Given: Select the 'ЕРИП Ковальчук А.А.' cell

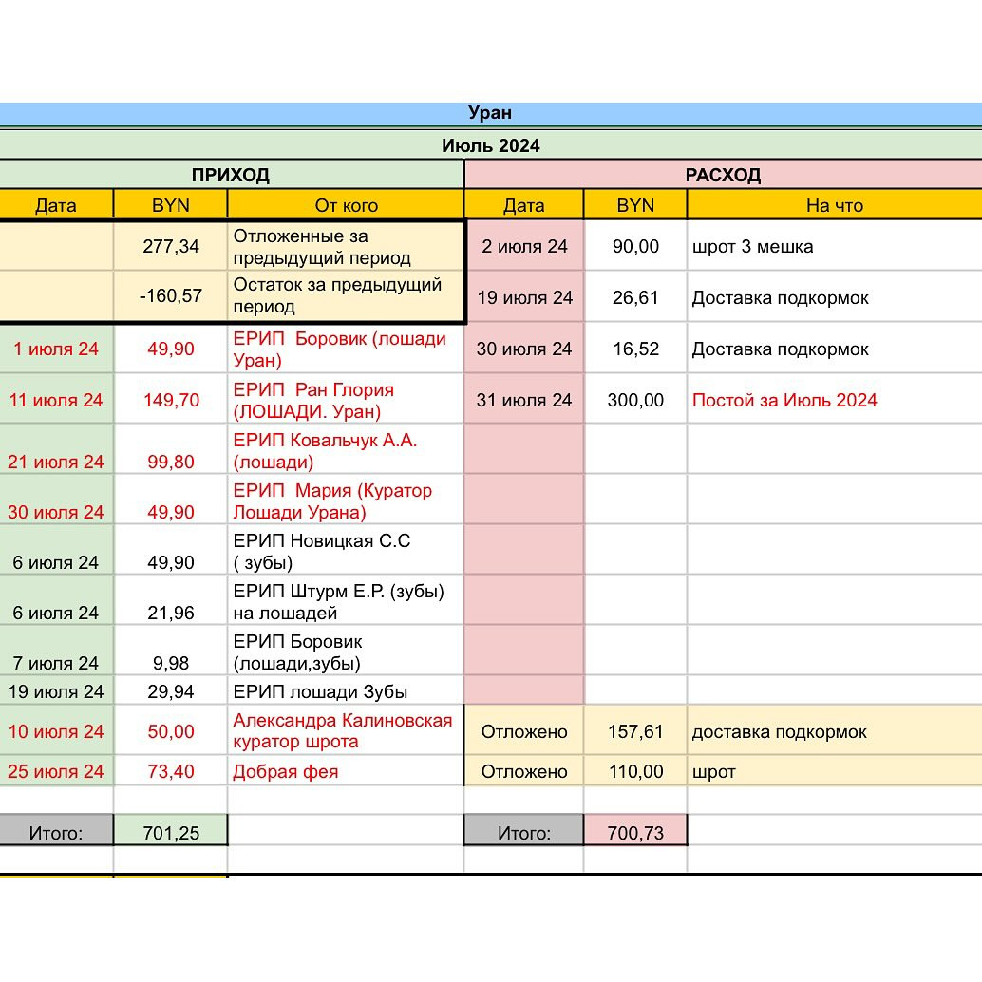Looking at the screenshot, I should pos(346,451).
